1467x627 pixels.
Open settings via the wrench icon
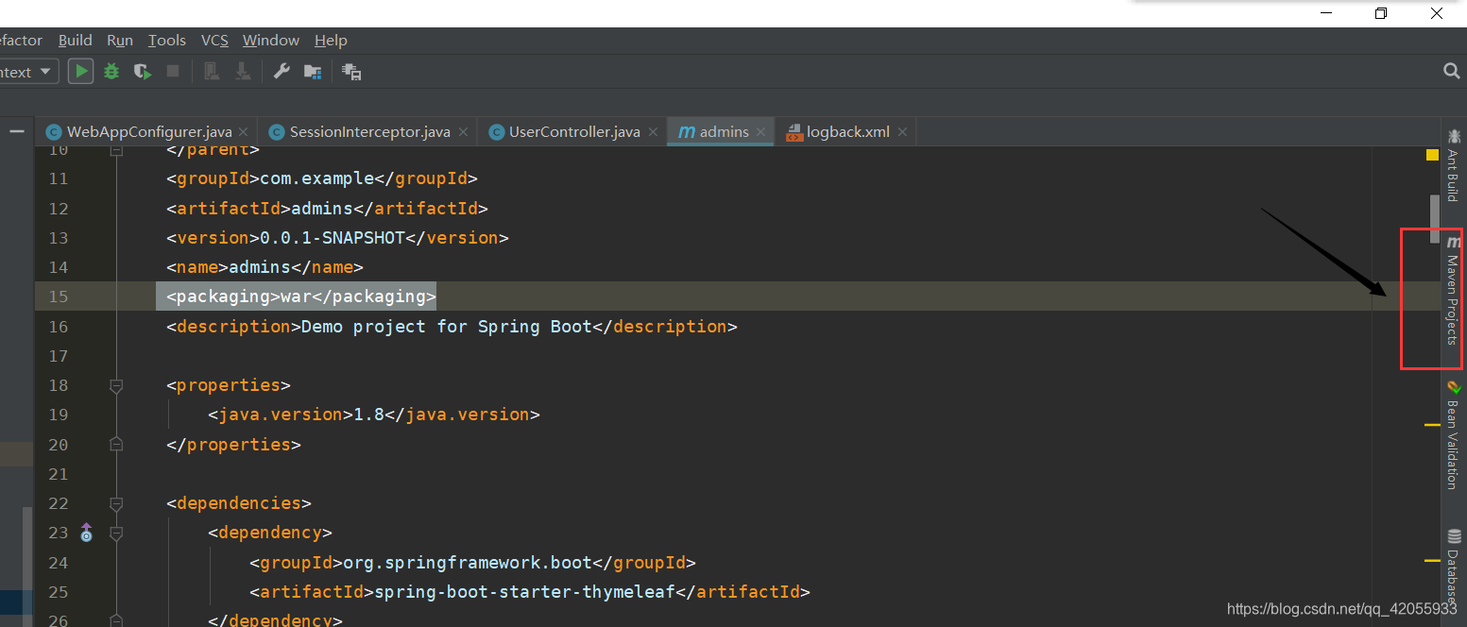tap(281, 71)
